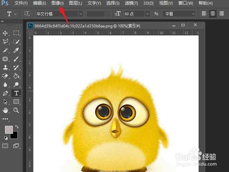Viewport: 229px width, 172px height.
Task: Select the Brush tool
Action: [16, 59]
